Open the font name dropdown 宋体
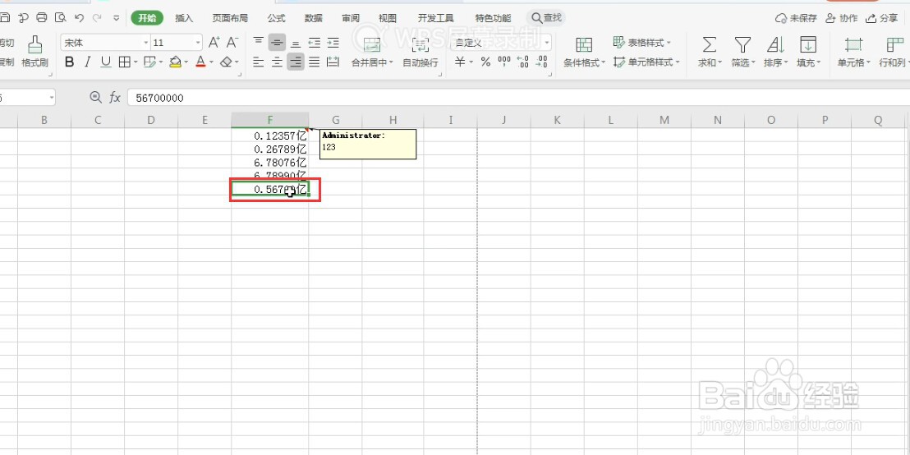The height and width of the screenshot is (455, 910). point(146,43)
